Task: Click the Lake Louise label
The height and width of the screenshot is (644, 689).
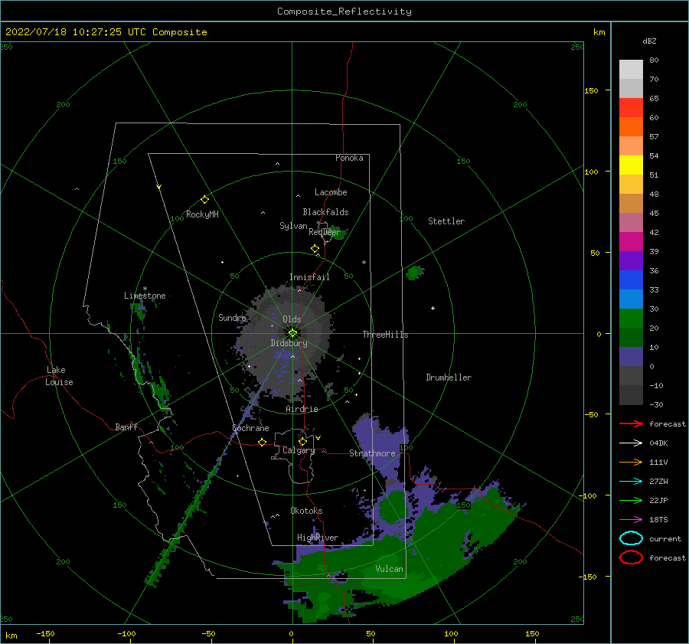Action: (x=59, y=376)
